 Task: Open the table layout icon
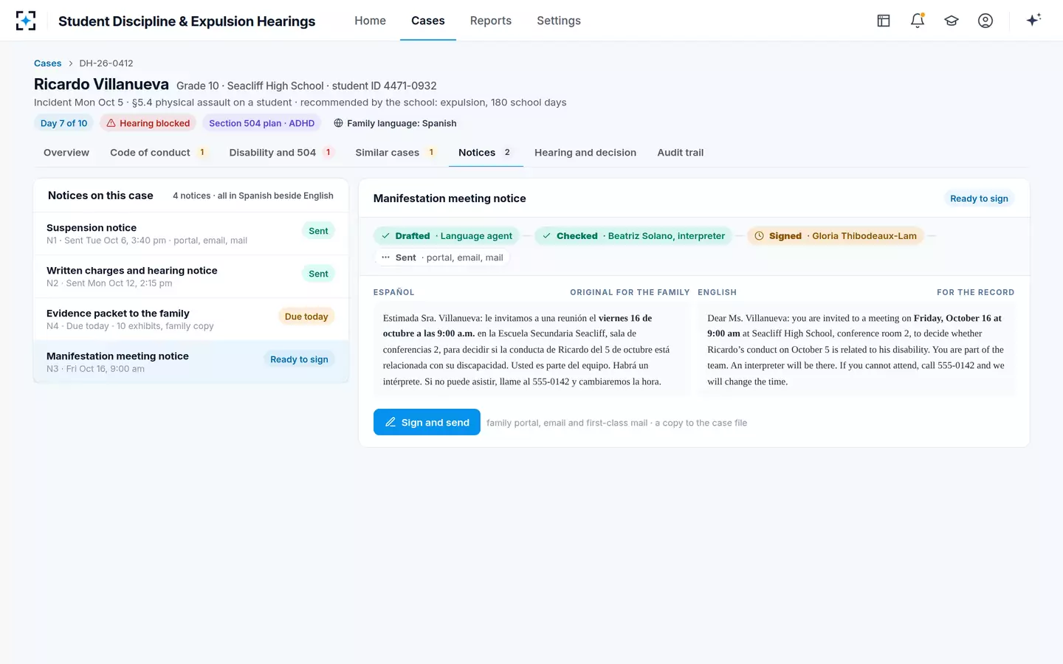tap(884, 21)
